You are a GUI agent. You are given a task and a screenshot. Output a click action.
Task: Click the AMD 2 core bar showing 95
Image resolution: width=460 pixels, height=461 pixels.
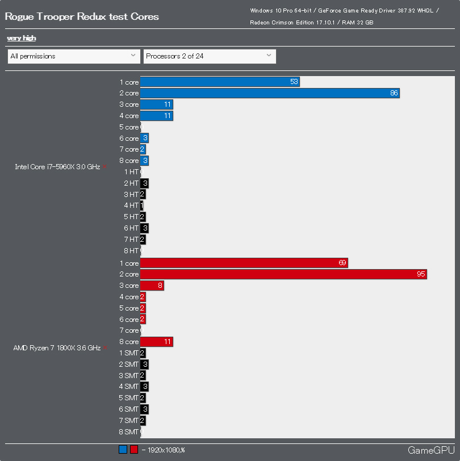point(283,274)
